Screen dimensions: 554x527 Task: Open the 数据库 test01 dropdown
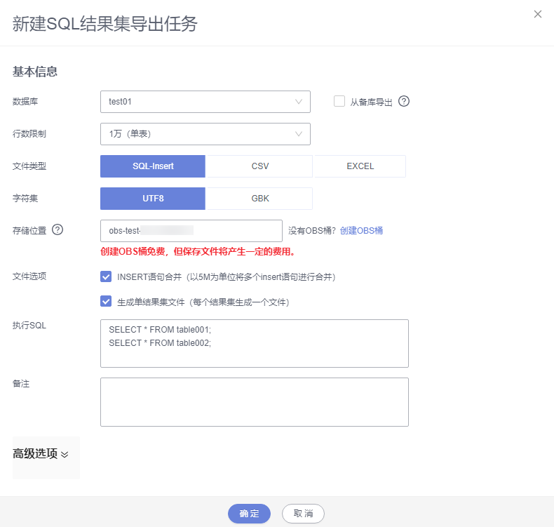coord(205,102)
